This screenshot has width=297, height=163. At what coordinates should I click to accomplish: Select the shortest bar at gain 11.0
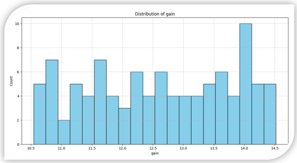click(x=64, y=132)
